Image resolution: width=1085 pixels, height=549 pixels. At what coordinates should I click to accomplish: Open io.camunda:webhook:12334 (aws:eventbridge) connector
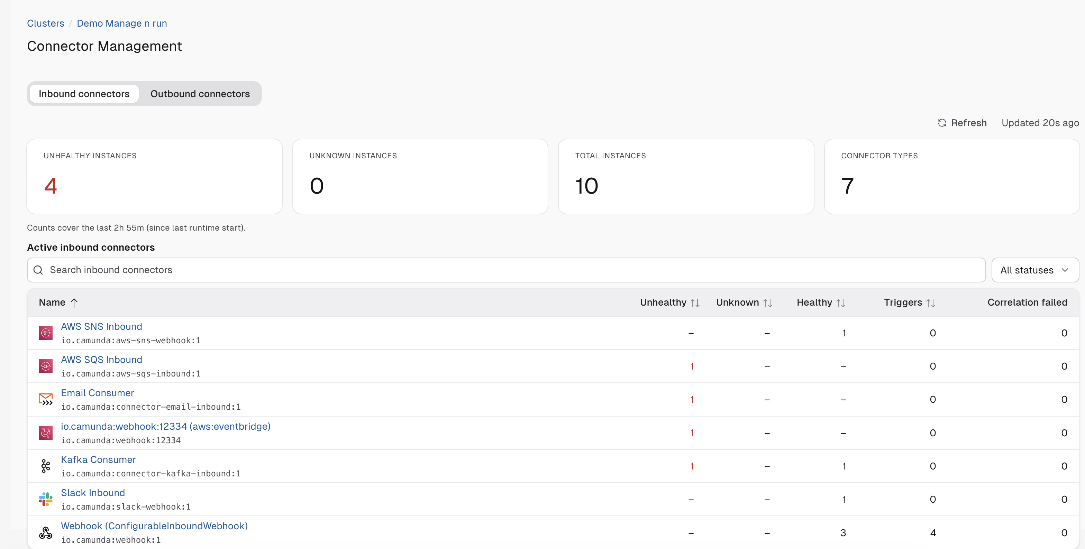point(165,427)
